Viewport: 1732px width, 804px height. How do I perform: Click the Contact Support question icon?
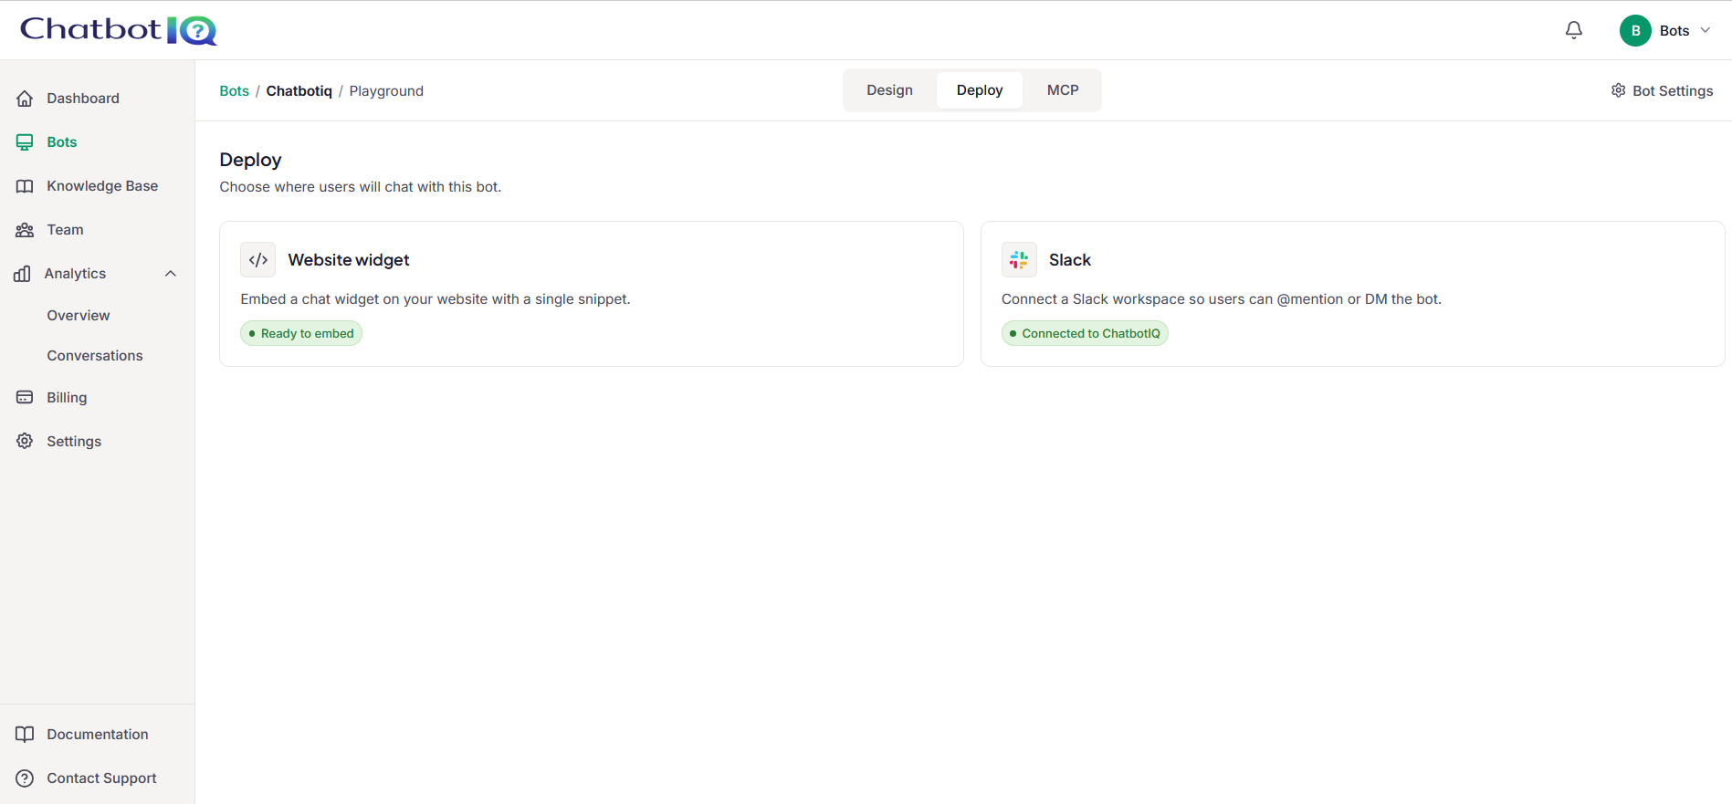point(25,778)
